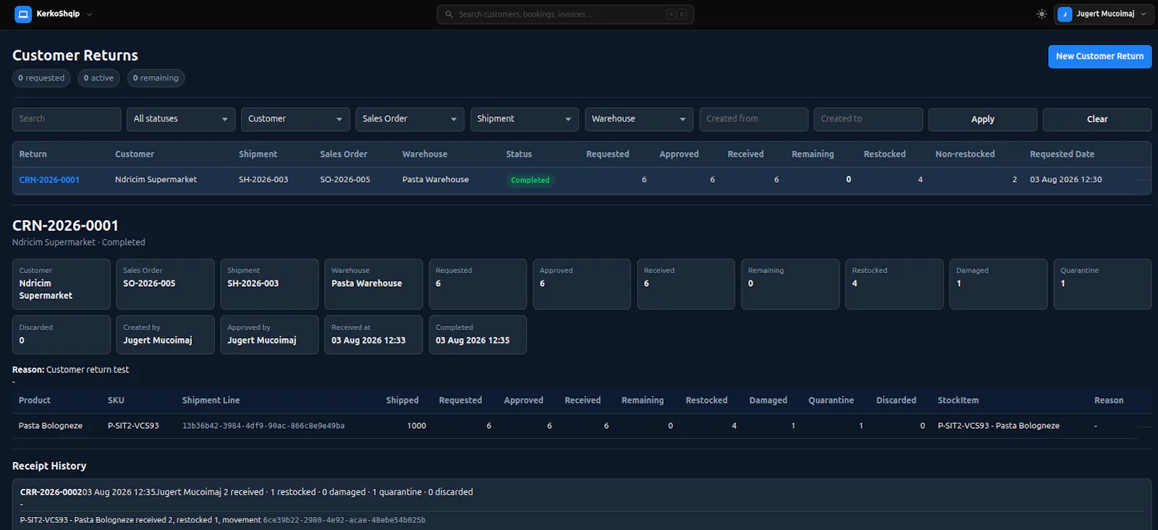Viewport: 1158px width, 530px height.
Task: Focus the returns Search input
Action: (x=67, y=119)
